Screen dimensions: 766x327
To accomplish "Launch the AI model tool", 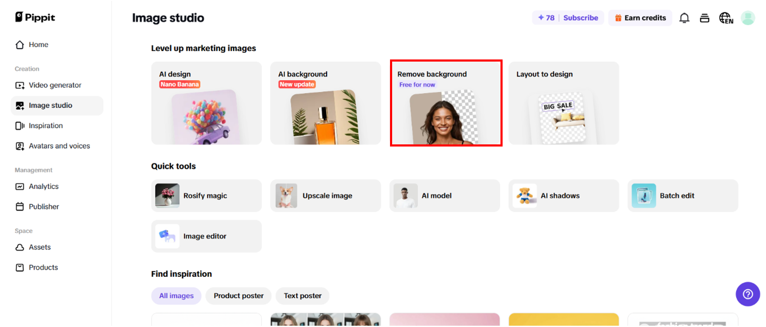I will pyautogui.click(x=445, y=196).
